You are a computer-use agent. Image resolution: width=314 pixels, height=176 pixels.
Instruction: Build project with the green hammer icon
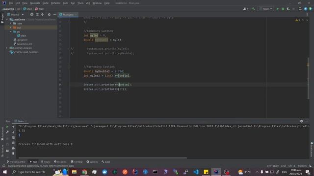(x=253, y=9)
